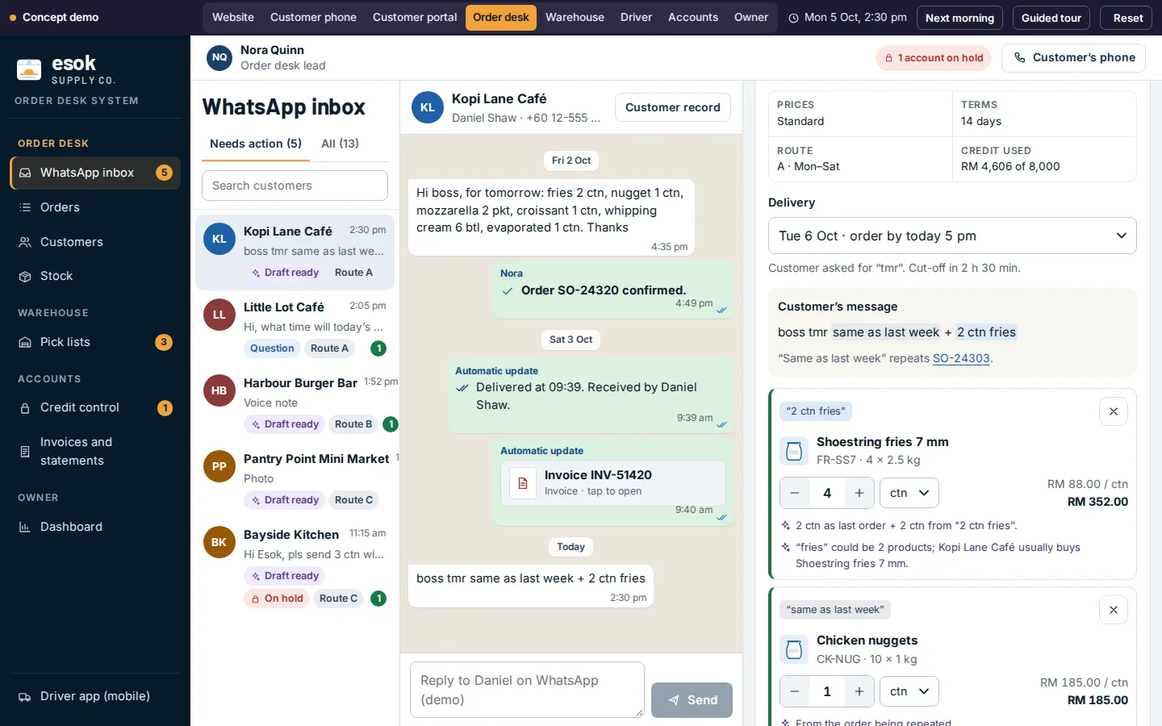Viewport: 1162px width, 726px height.
Task: Select the Driver view tab
Action: pyautogui.click(x=636, y=18)
